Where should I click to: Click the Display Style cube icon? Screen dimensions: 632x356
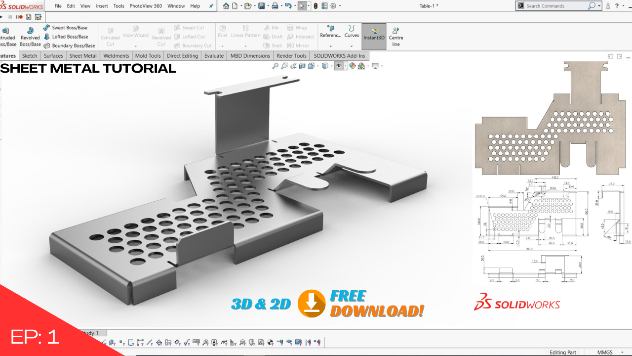point(324,66)
